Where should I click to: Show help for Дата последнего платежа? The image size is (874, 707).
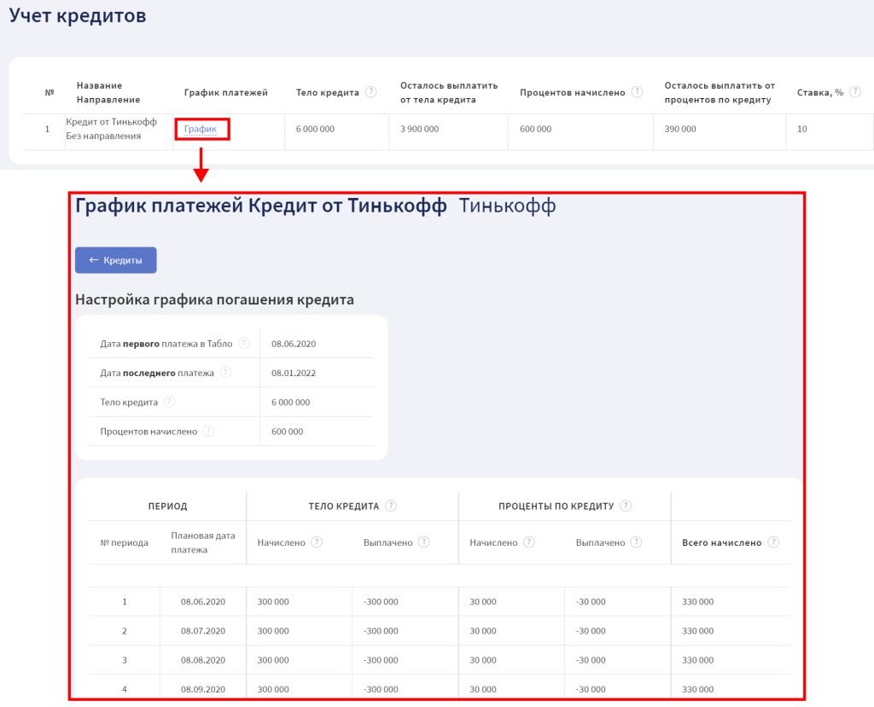[x=225, y=373]
